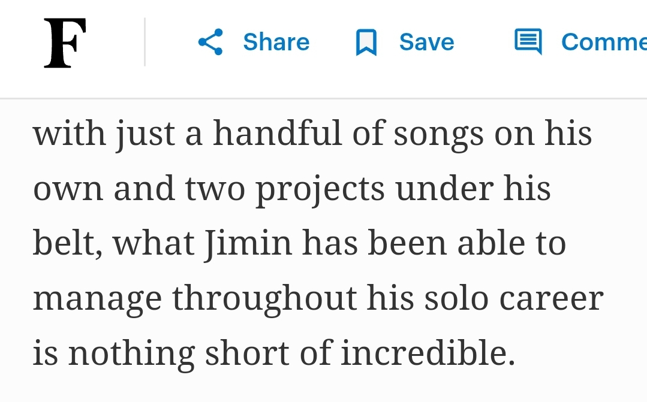Viewport: 647px width, 402px height.
Task: Click the word incredible in the article
Action: 428,355
